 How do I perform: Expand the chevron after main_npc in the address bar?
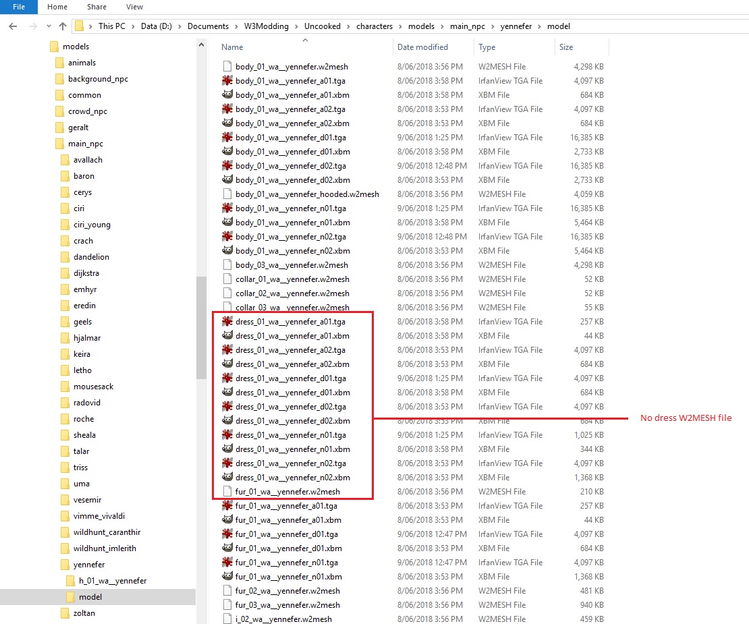tap(493, 26)
